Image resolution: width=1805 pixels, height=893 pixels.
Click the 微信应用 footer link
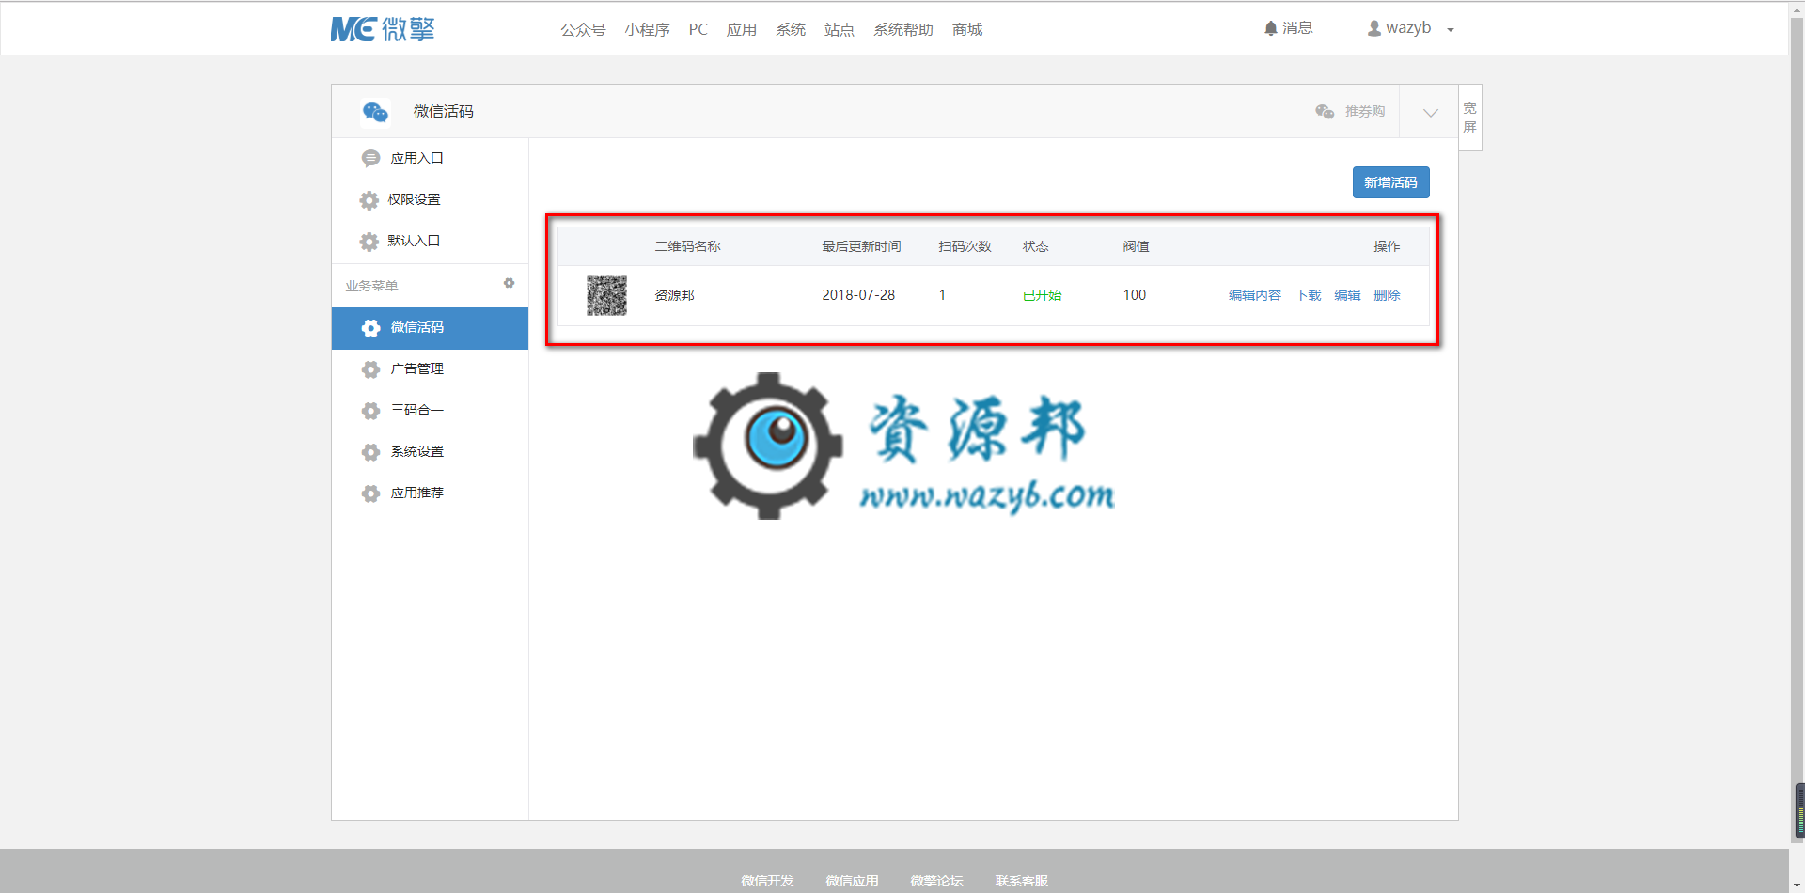pos(852,881)
